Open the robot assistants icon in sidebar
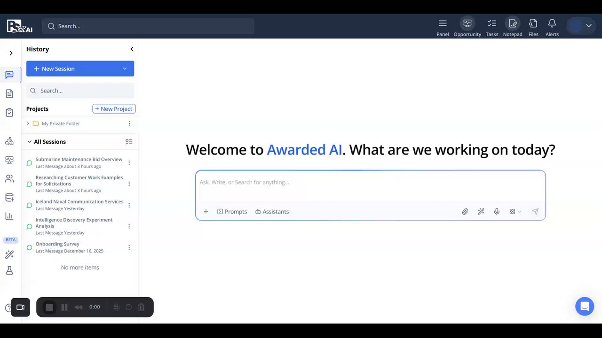This screenshot has width=602, height=338. (x=9, y=141)
